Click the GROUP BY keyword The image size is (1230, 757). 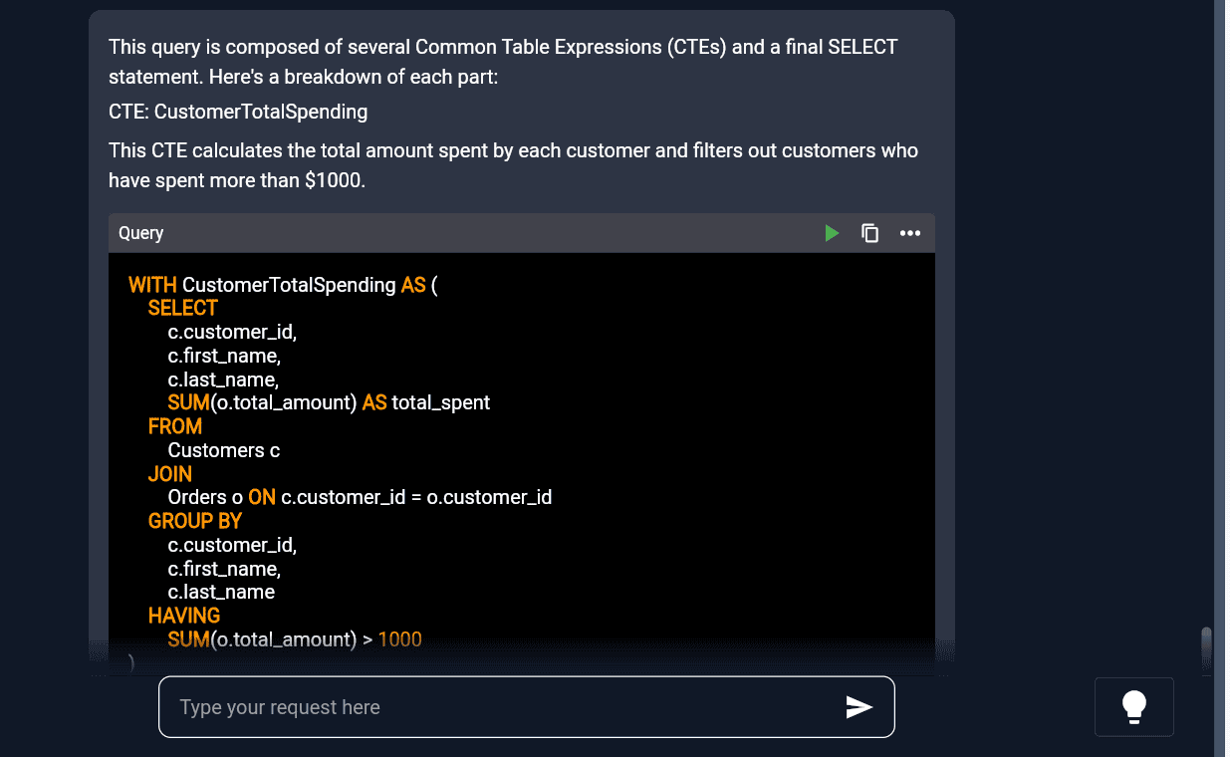click(195, 521)
